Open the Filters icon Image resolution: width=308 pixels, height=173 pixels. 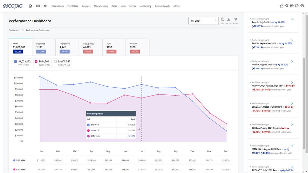point(236,19)
